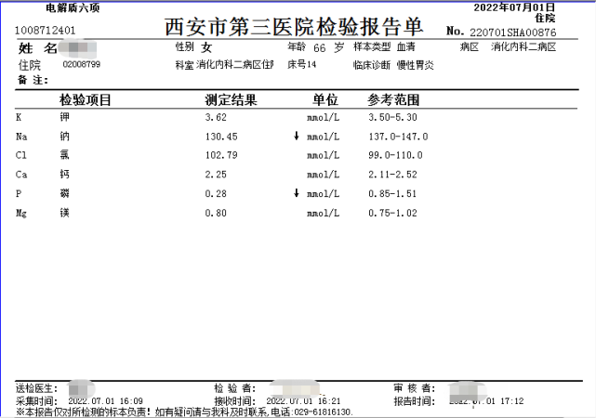Click the phone number 029-61816130
This screenshot has width=596, height=418.
click(322, 411)
